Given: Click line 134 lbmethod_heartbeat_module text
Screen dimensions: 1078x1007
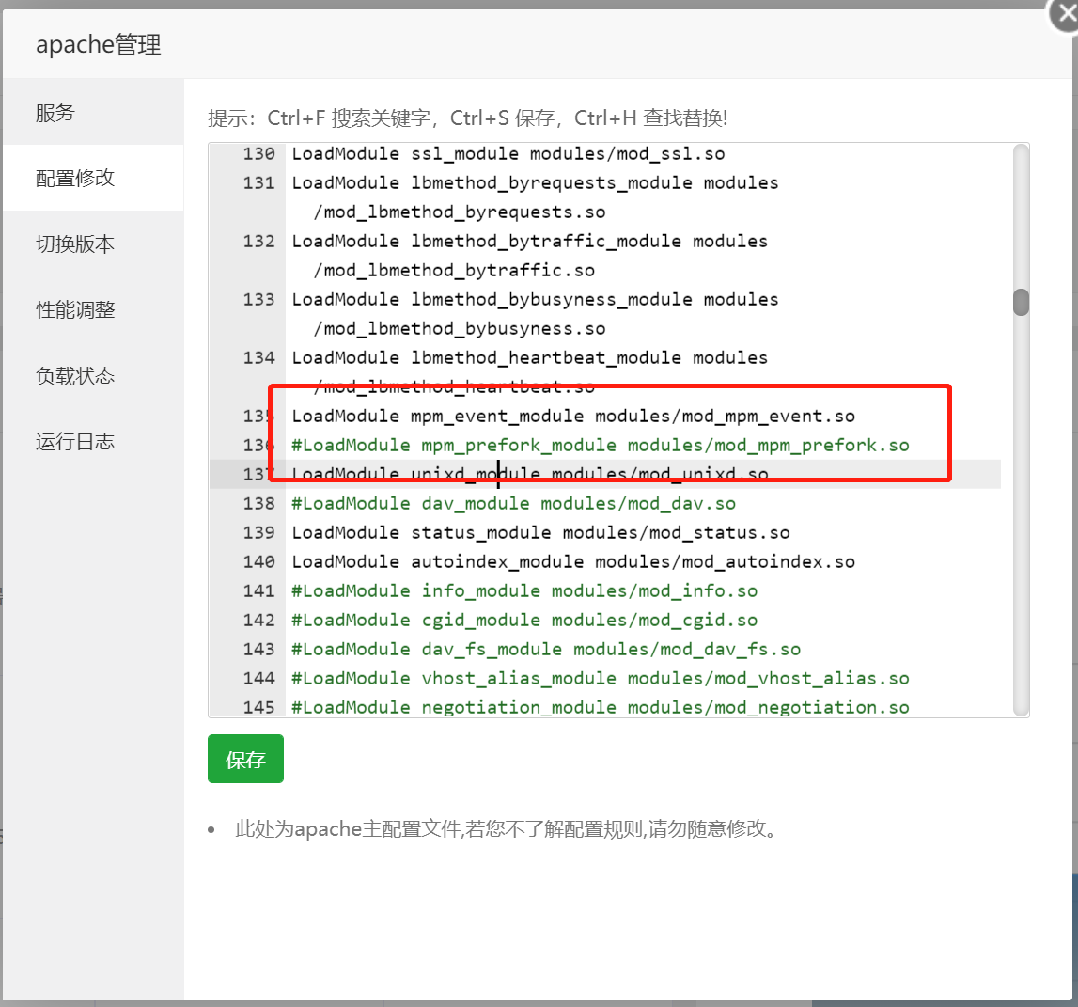Looking at the screenshot, I should [529, 357].
